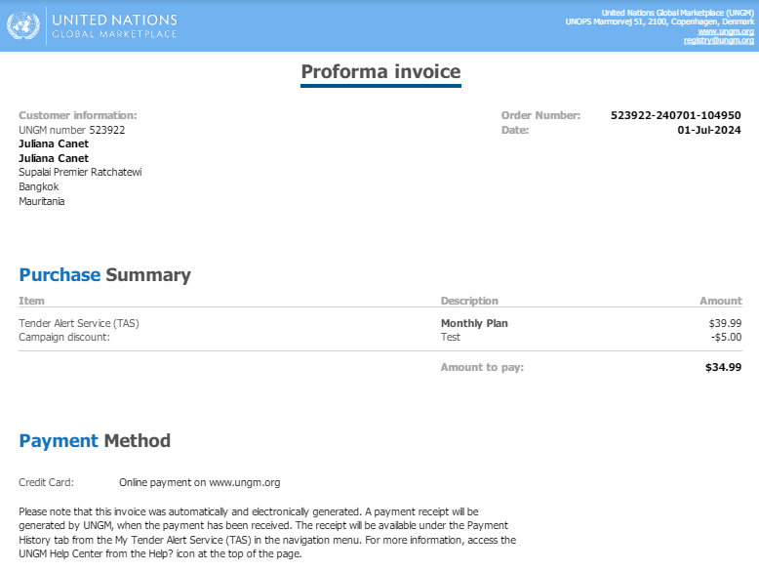759x571 pixels.
Task: Click the Monthly Plan description
Action: [x=474, y=323]
